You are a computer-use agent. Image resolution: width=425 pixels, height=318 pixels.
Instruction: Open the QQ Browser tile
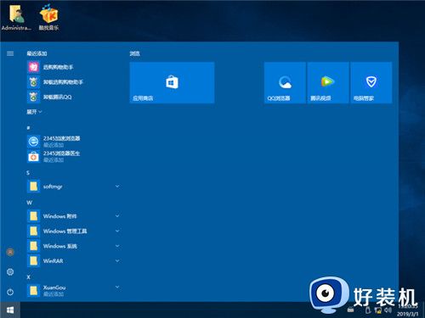[x=285, y=82]
